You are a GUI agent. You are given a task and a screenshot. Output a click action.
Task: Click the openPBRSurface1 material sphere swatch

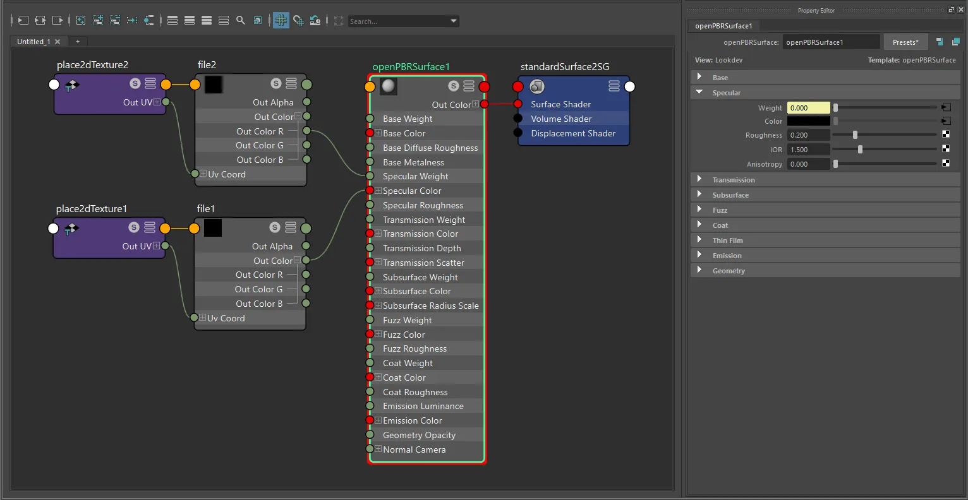(389, 86)
